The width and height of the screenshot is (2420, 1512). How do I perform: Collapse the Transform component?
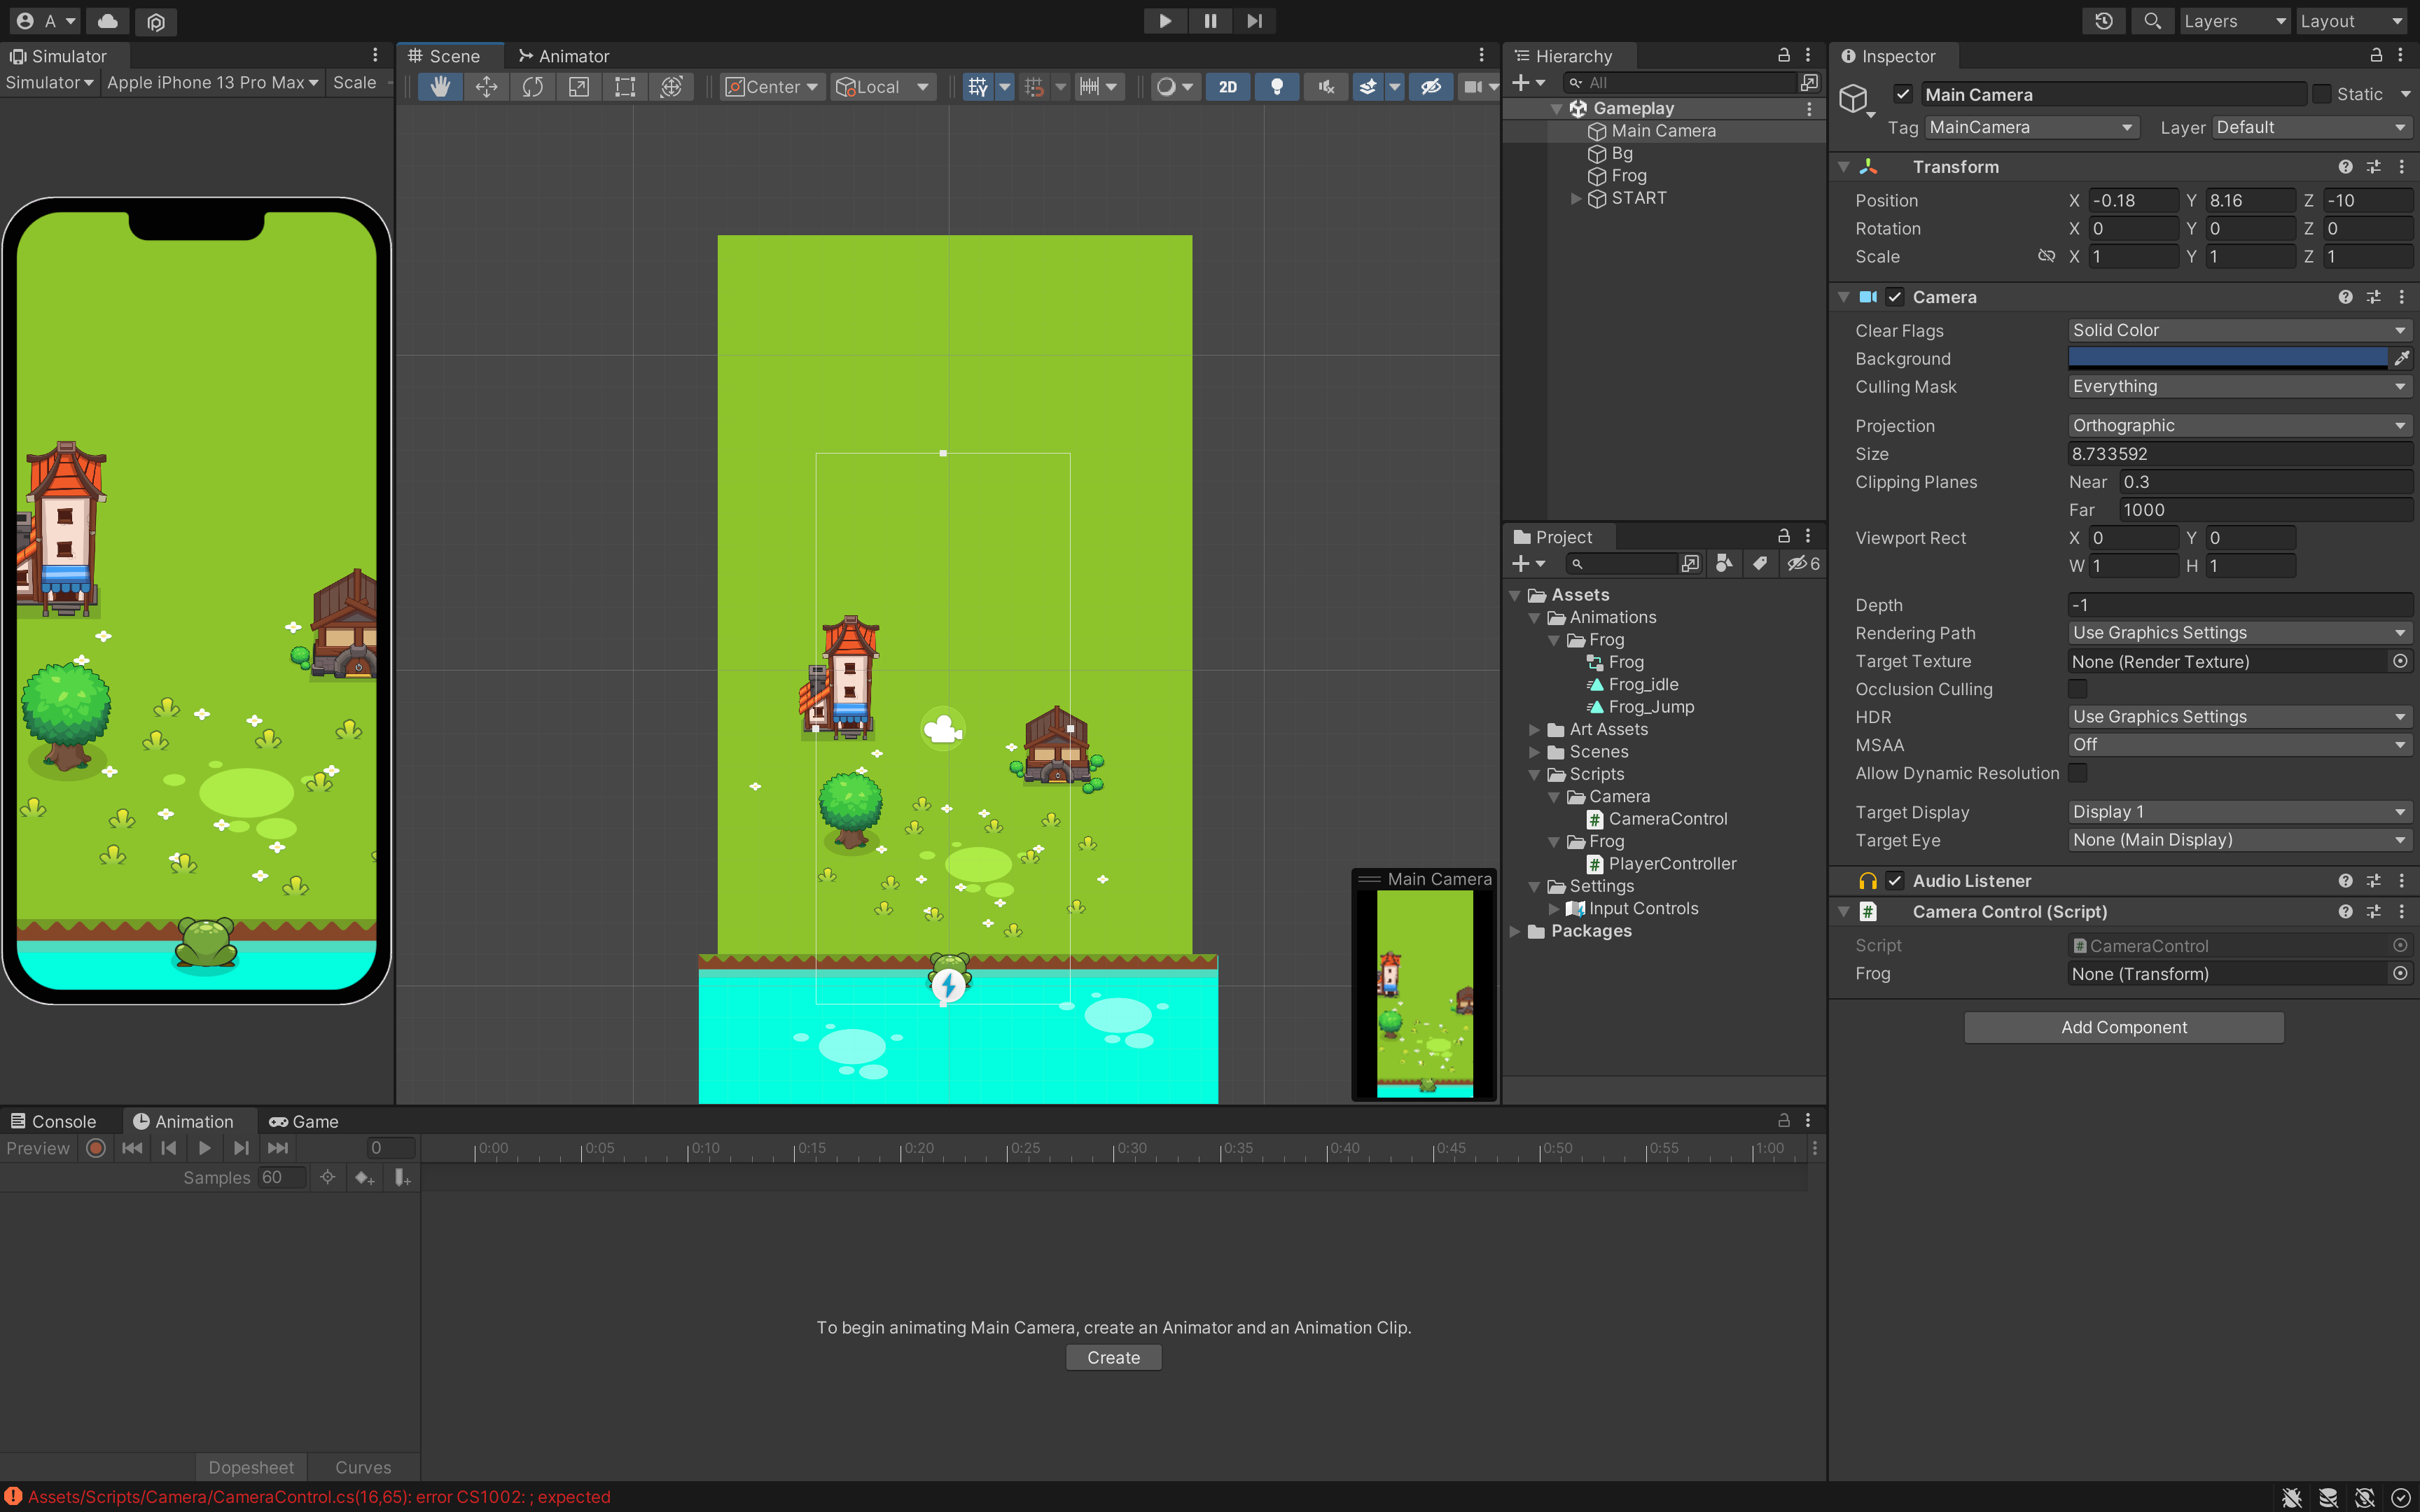click(x=1843, y=167)
